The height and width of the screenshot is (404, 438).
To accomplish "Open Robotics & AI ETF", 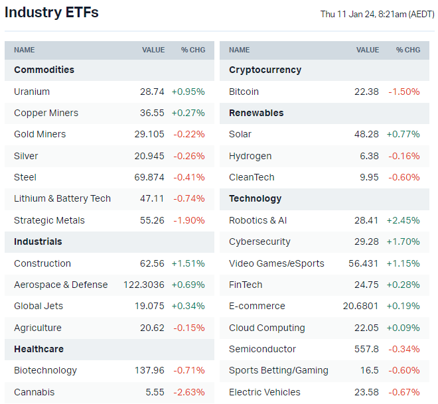I will (x=258, y=220).
